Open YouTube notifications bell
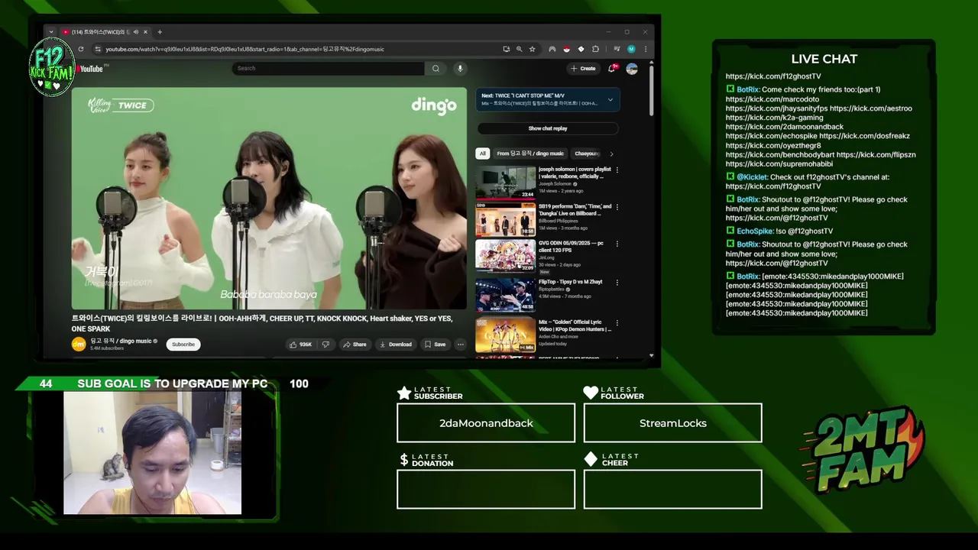The image size is (978, 550). [x=611, y=68]
